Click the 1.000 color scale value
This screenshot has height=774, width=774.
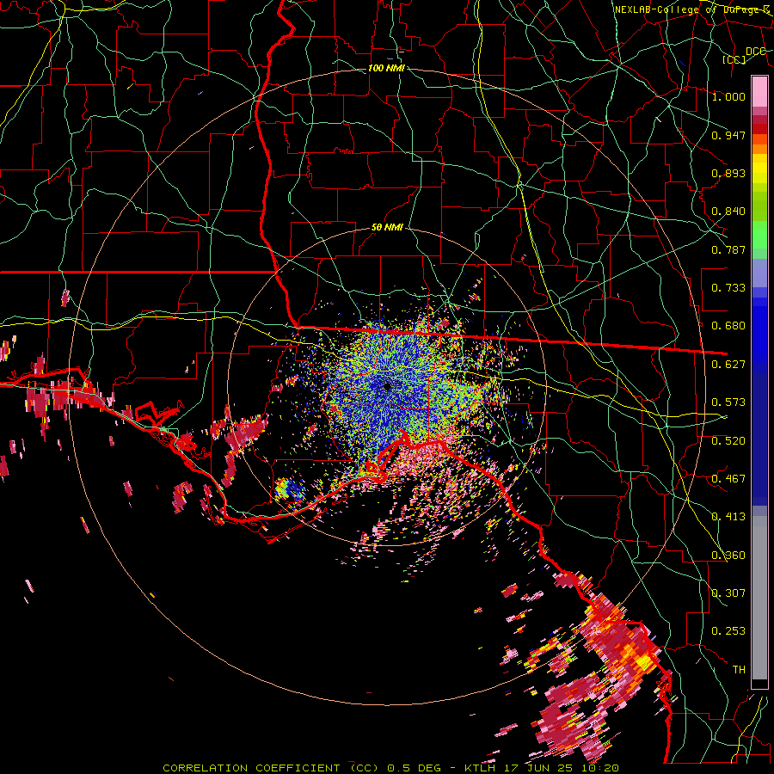[x=728, y=96]
